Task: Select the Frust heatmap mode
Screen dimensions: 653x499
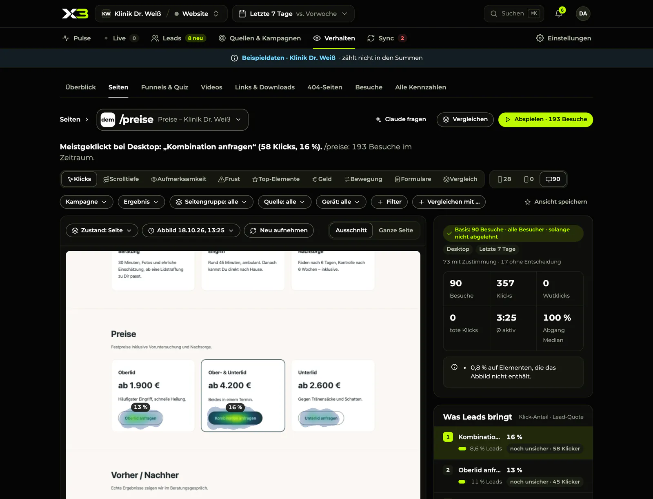Action: (x=229, y=179)
